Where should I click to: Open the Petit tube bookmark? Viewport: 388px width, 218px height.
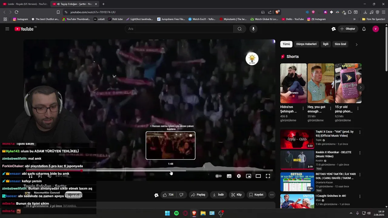coord(115,19)
